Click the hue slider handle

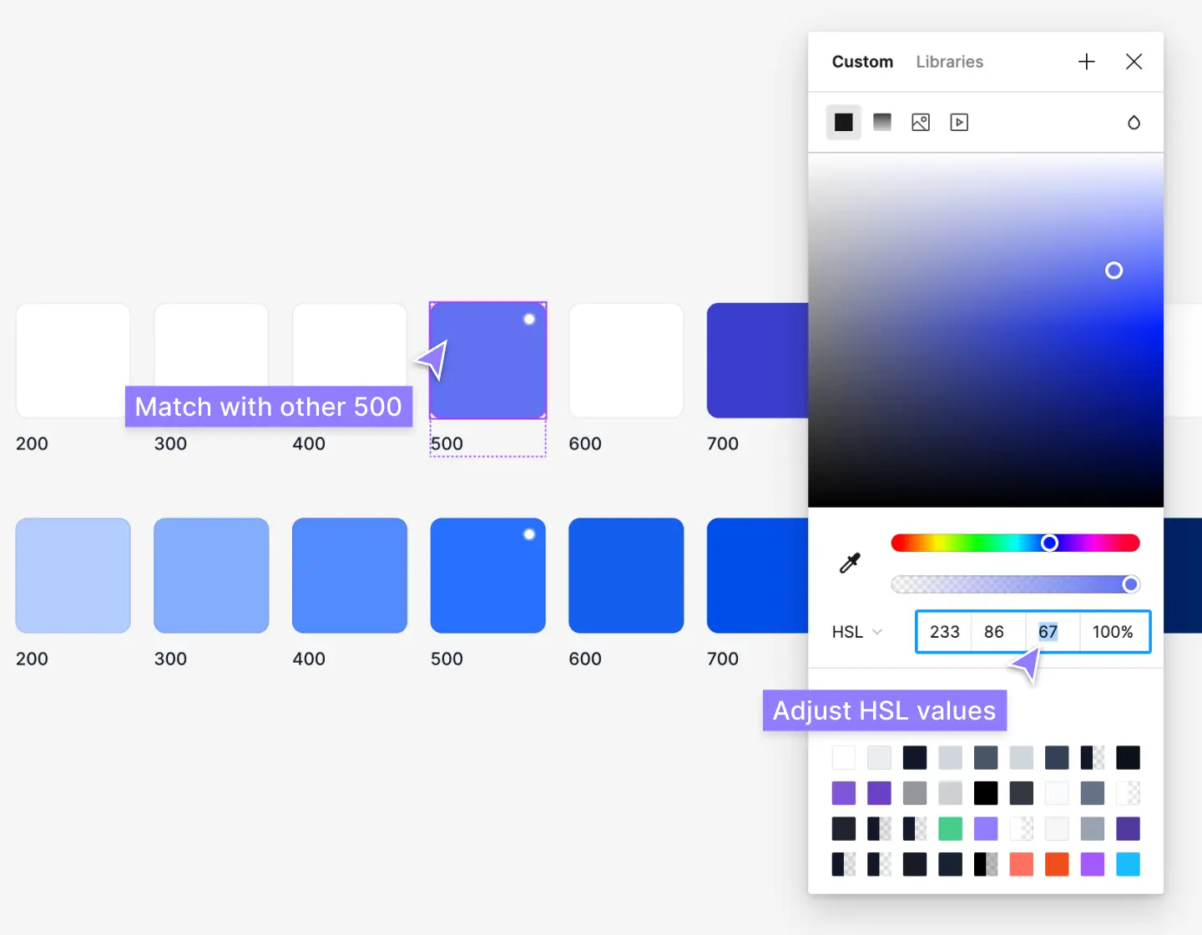[1050, 543]
